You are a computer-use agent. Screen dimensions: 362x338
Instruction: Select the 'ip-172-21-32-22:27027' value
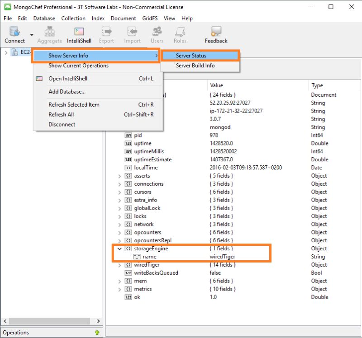pos(236,111)
